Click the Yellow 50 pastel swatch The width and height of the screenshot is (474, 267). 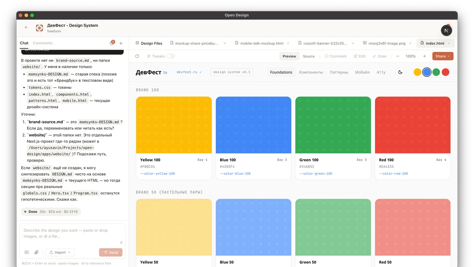pos(174,227)
